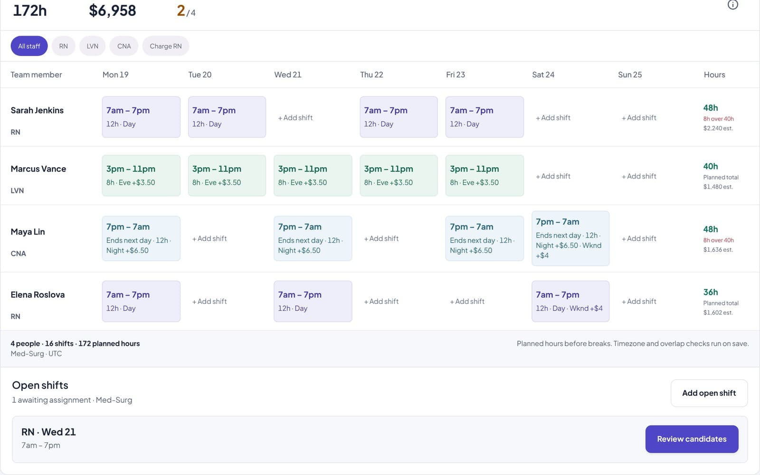Open Maya Lin's Monday night shift
Image resolution: width=760 pixels, height=475 pixels.
pos(141,238)
